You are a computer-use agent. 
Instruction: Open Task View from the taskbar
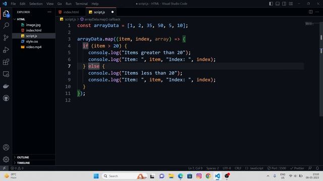[x=152, y=176]
